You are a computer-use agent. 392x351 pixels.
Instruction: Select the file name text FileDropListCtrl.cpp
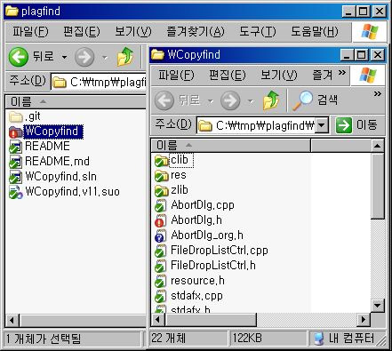click(x=220, y=251)
